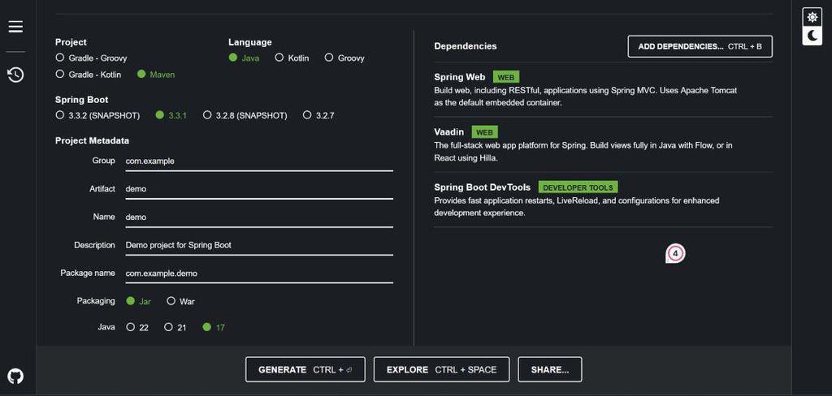Switch to light theme sun icon
The height and width of the screenshot is (396, 832).
(812, 18)
